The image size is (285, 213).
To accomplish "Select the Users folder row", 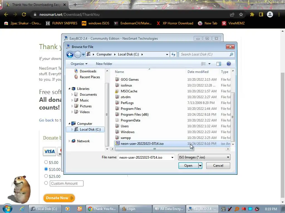I will [173, 126].
